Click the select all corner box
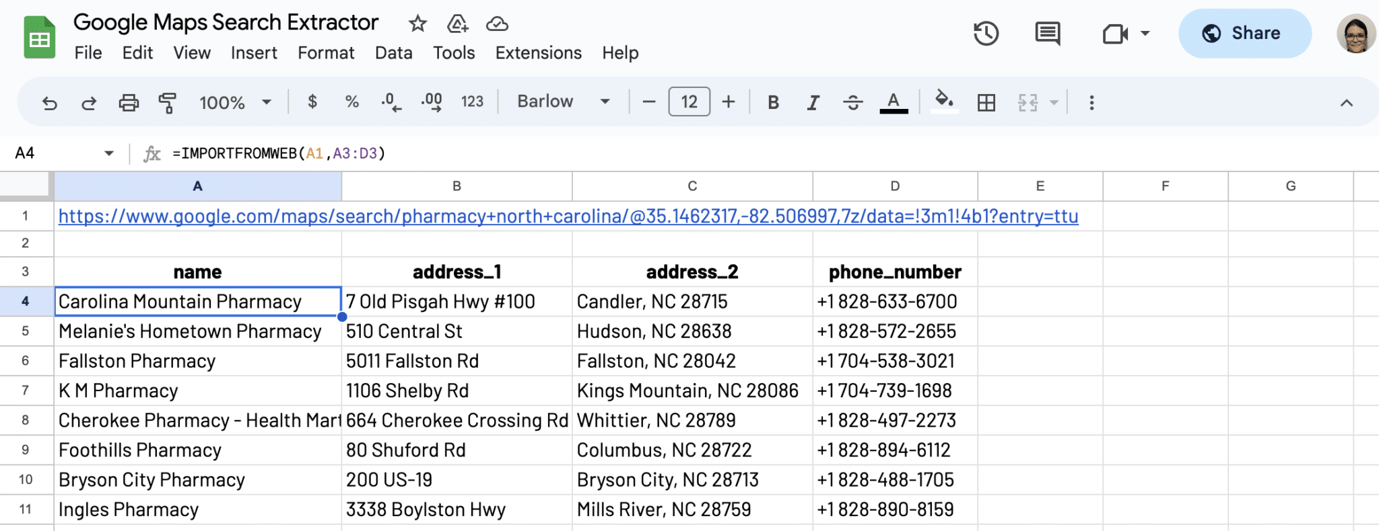 26,186
